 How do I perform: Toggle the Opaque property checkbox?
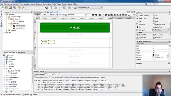coord(154,59)
